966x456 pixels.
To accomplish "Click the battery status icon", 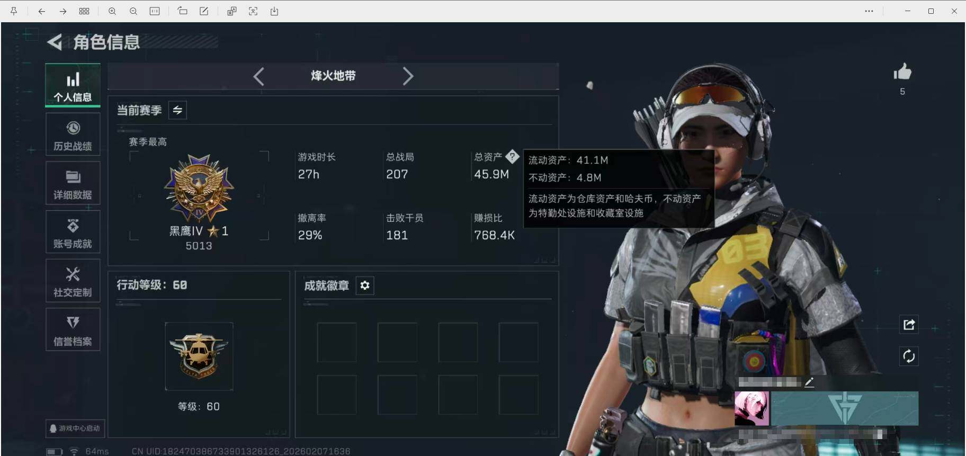I will point(54,452).
